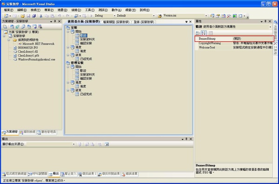Viewport: 279px width, 184px height.
Task: Click the Start Debugging play icon
Action: point(92,16)
